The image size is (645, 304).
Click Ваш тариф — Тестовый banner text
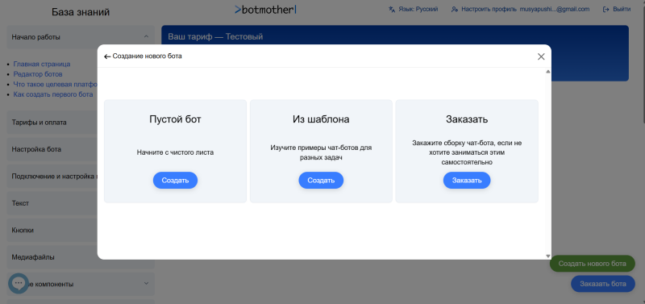(x=215, y=37)
